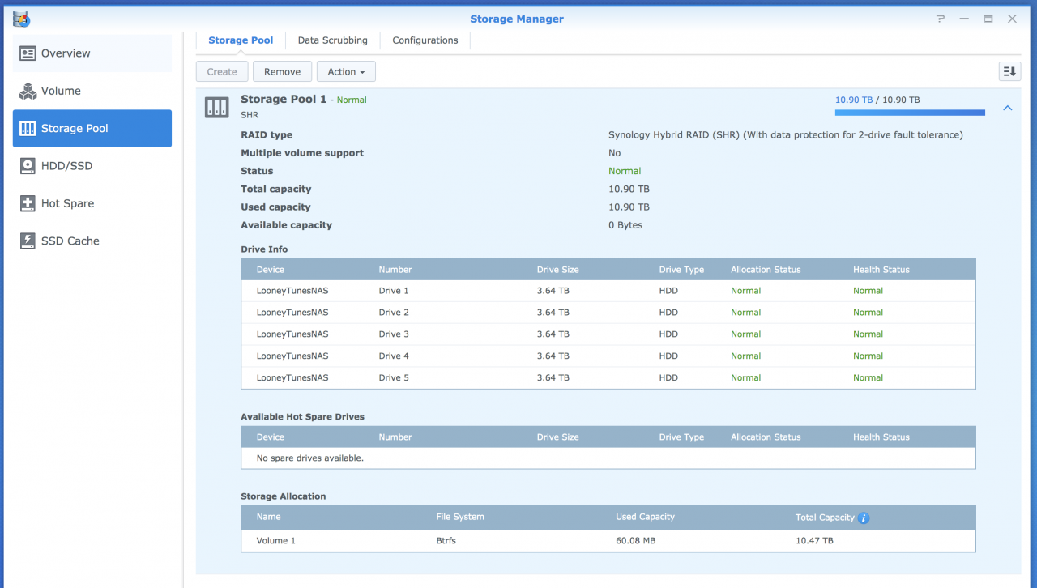
Task: Click Drive 1's green Health Status Normal
Action: pos(868,291)
